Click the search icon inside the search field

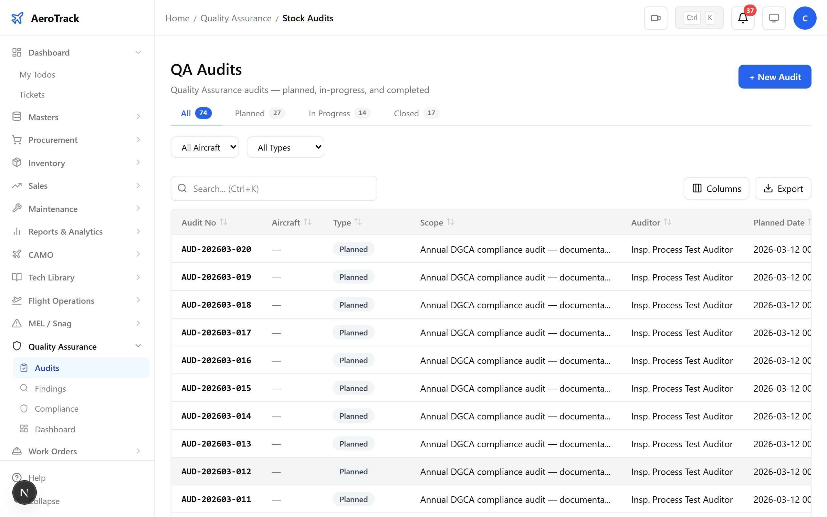pos(182,188)
